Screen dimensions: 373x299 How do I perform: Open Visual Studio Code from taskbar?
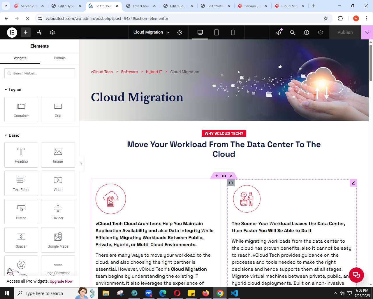[x=234, y=293]
